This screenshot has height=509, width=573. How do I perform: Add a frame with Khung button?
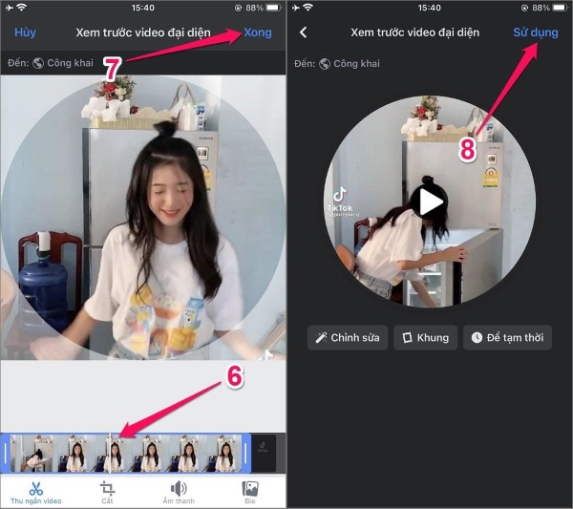(x=425, y=338)
